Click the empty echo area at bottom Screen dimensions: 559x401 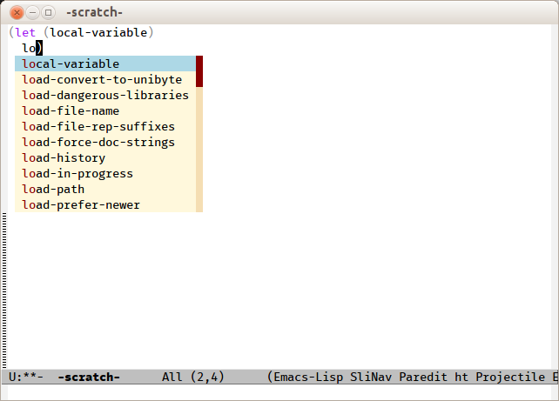tap(279, 392)
